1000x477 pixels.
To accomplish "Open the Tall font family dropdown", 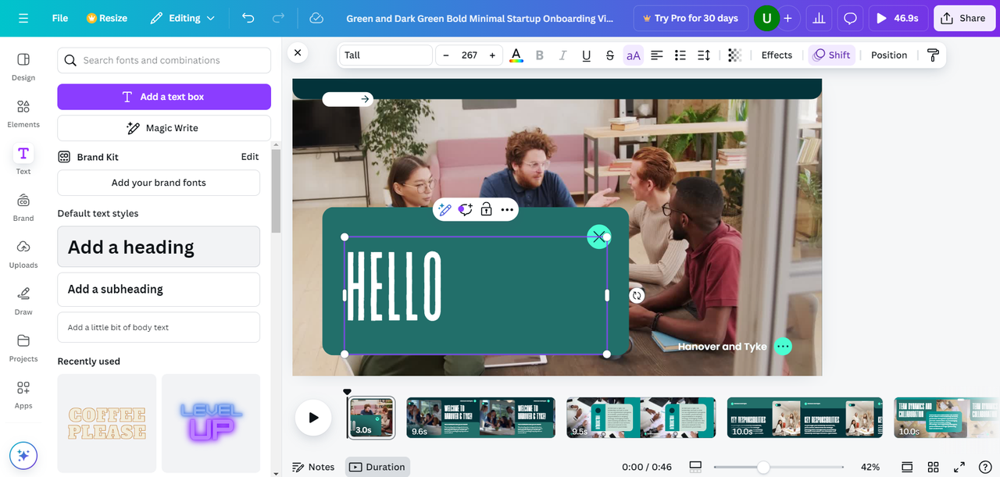I will [386, 55].
